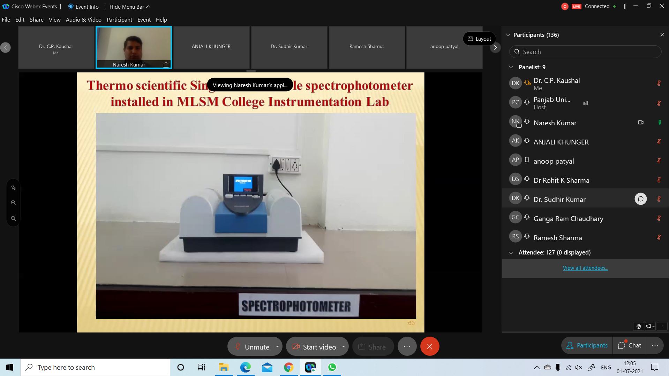Click Panjab Uni host's muted mic icon

tap(659, 103)
